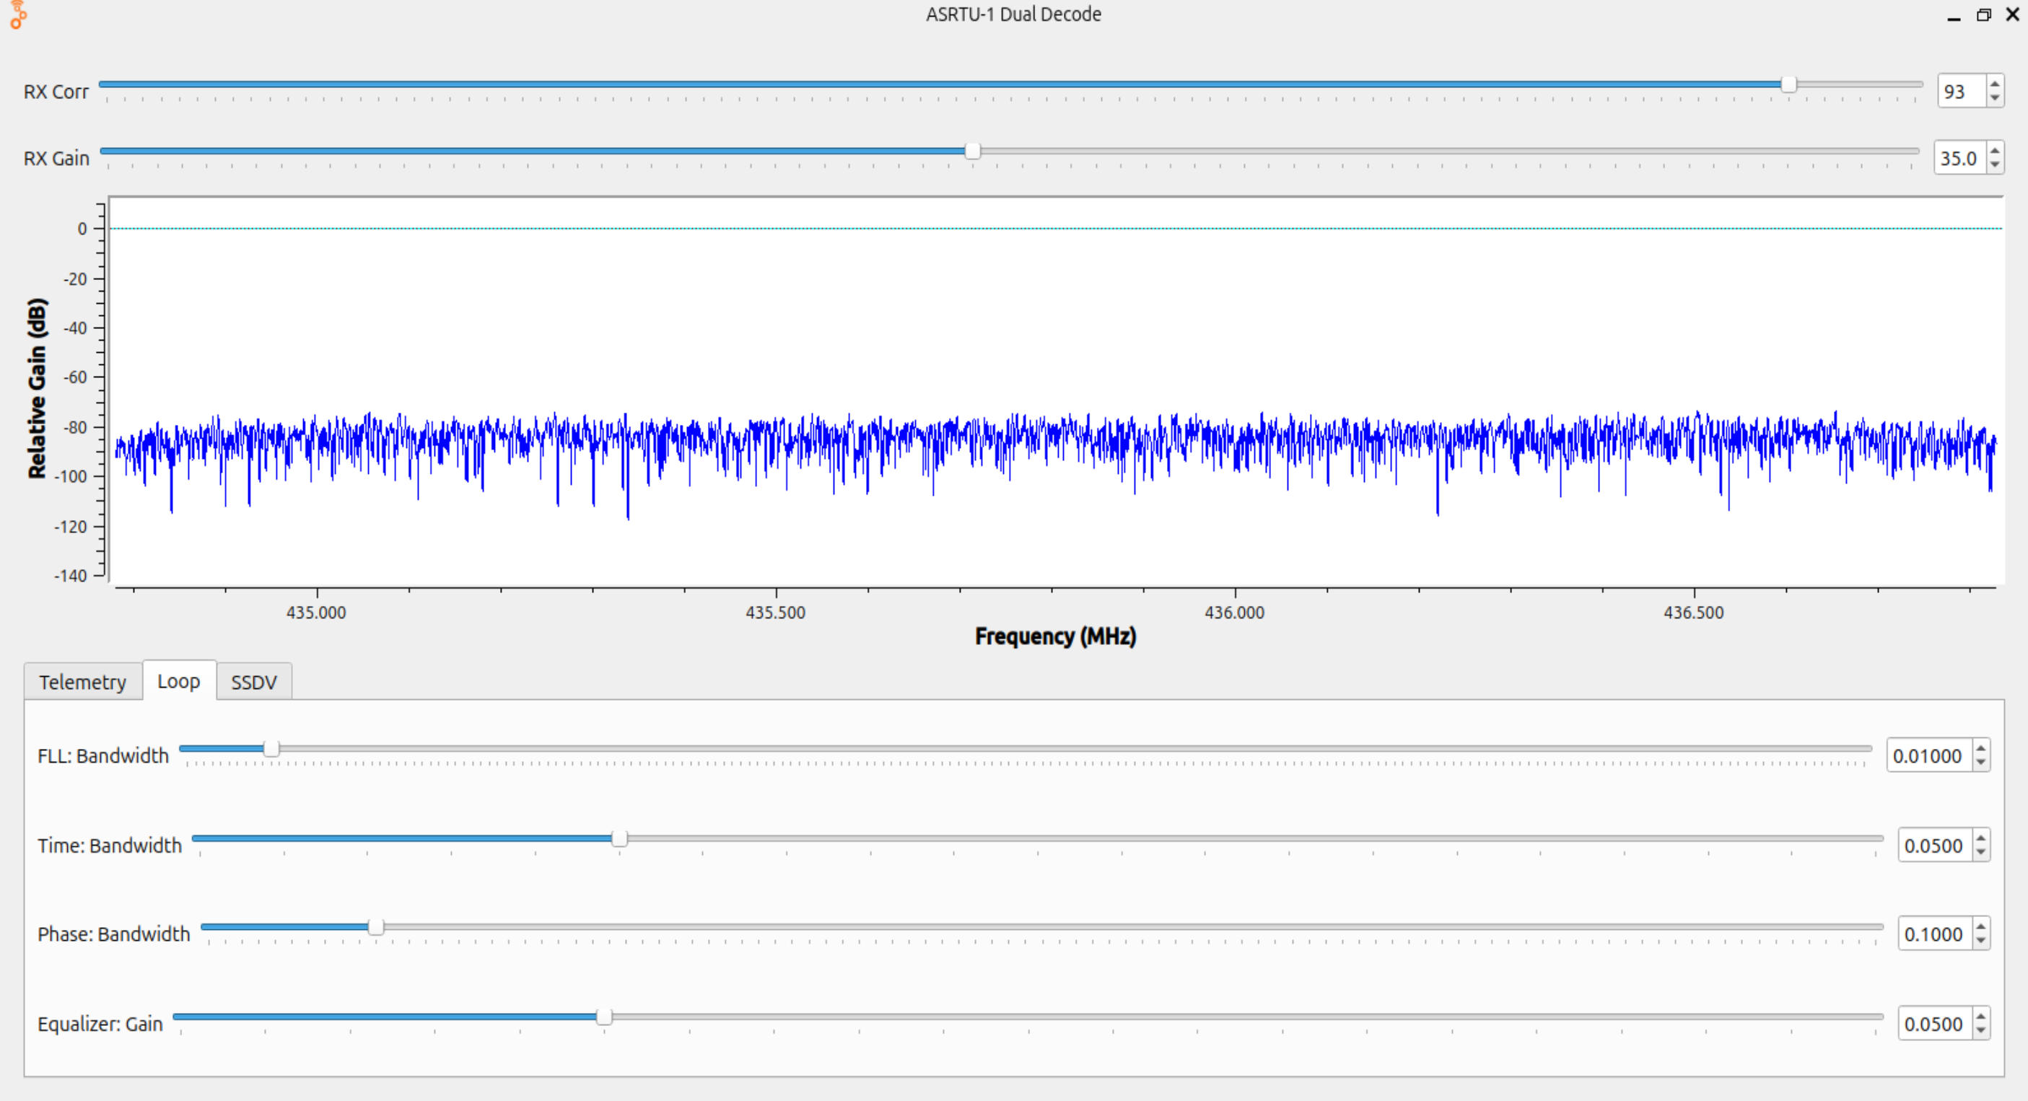The height and width of the screenshot is (1101, 2028).
Task: Click the FLL Bandwidth slider handle
Action: (271, 748)
